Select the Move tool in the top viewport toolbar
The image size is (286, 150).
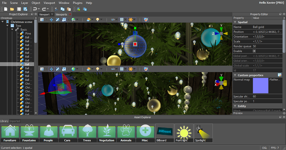tap(51, 19)
